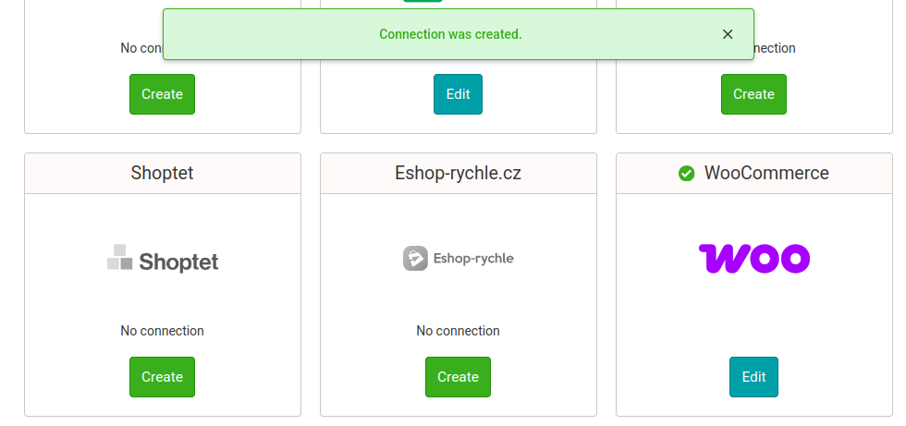906x426 pixels.
Task: Click the 'Connection was created.' message text
Action: [450, 34]
